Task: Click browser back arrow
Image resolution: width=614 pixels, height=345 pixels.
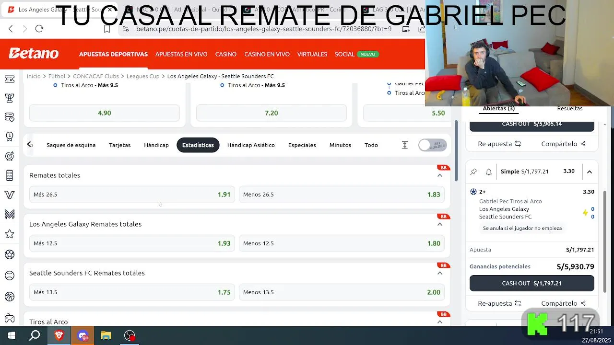Action: click(x=11, y=29)
